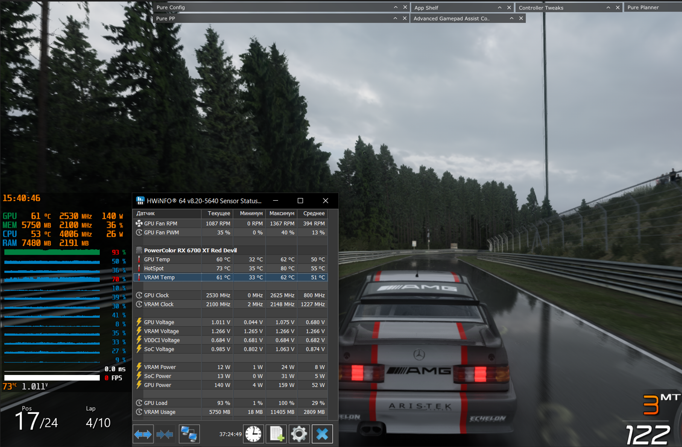This screenshot has width=682, height=447.
Task: Select the VRAM Clock row label
Action: (159, 304)
